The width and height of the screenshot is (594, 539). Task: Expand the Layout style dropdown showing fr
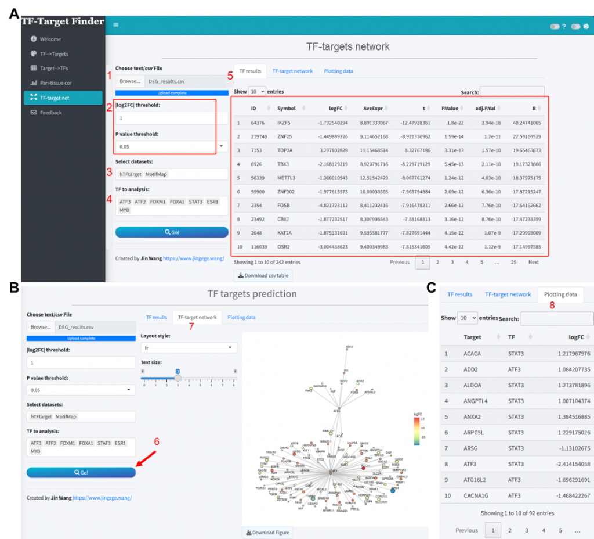[189, 348]
